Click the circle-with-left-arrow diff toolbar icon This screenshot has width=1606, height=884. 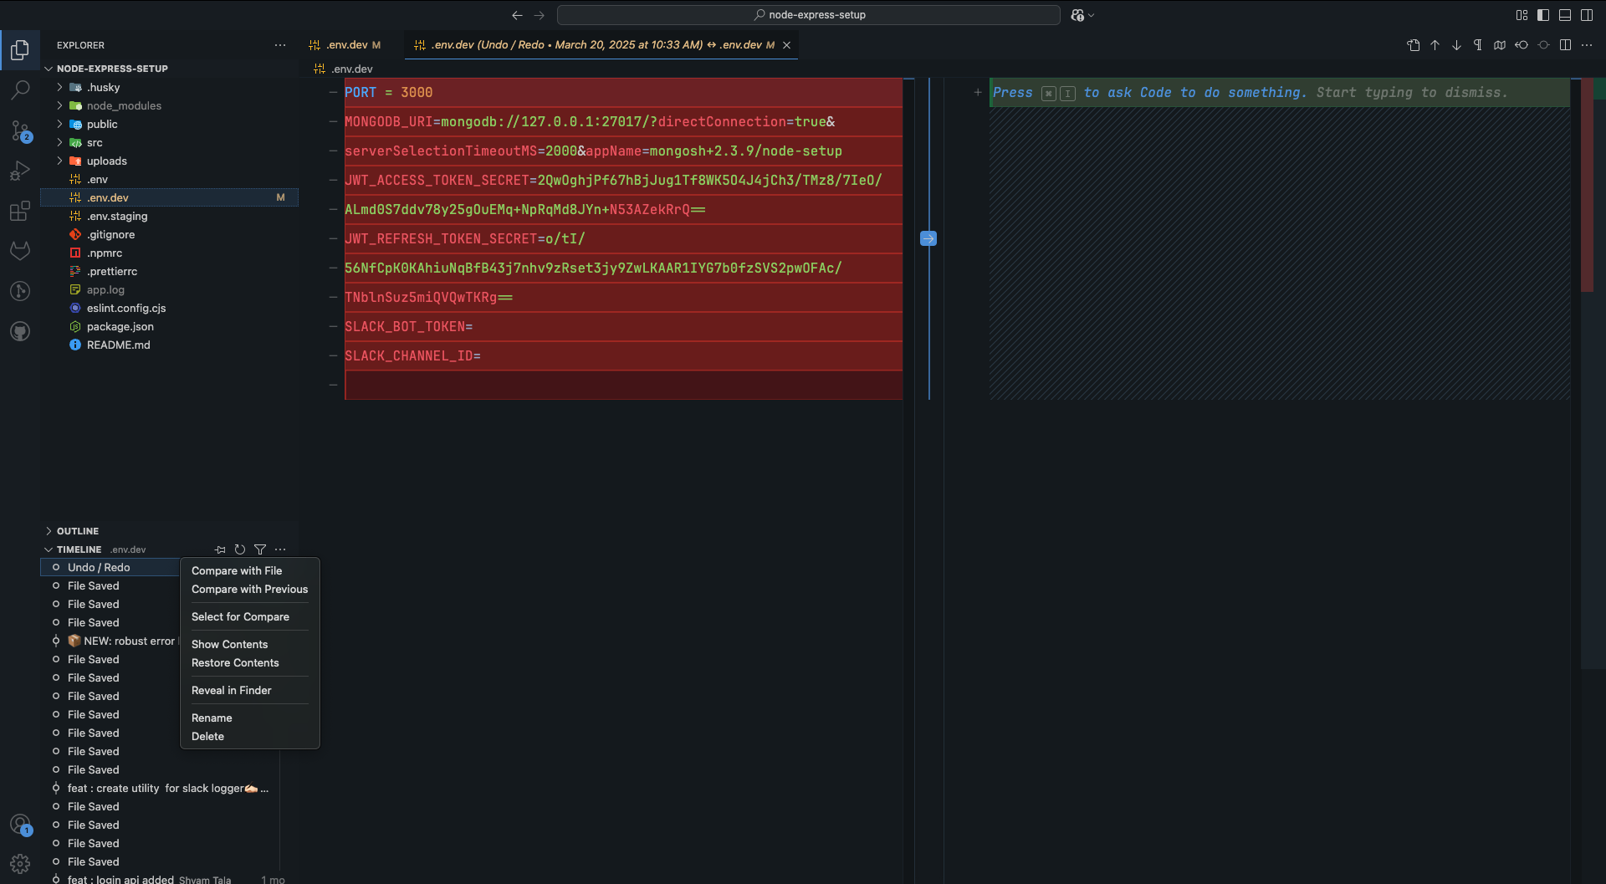tap(1522, 45)
